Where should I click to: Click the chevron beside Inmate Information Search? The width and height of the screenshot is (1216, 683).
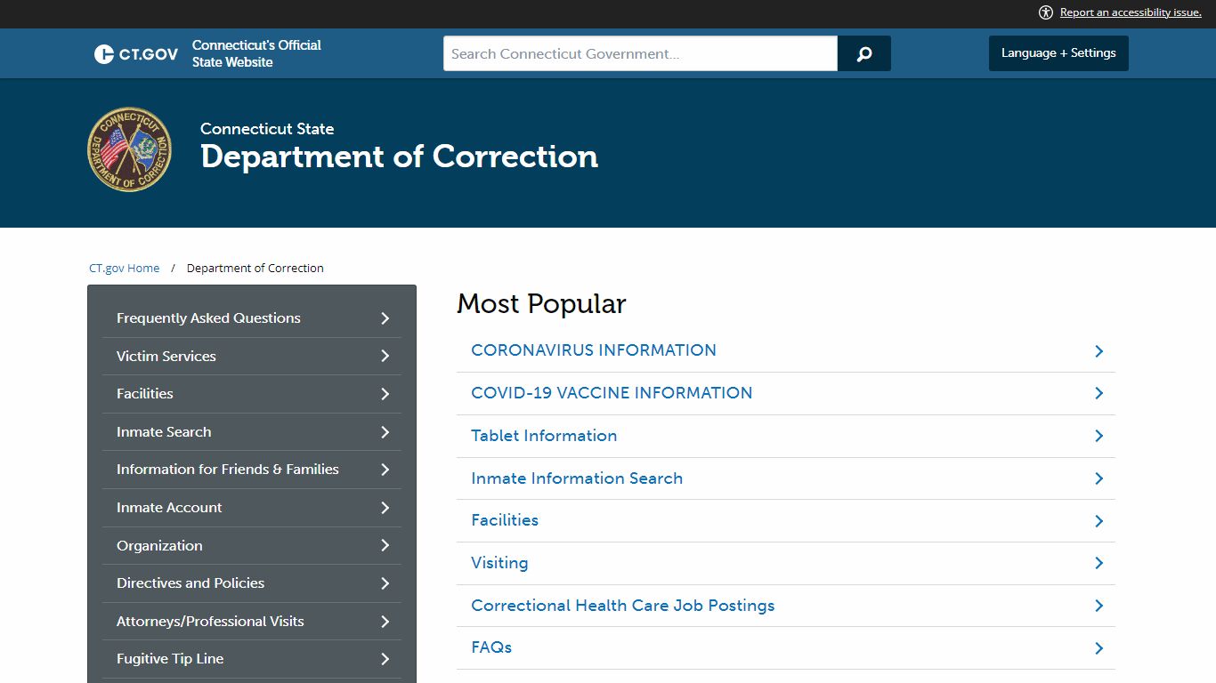point(1098,478)
